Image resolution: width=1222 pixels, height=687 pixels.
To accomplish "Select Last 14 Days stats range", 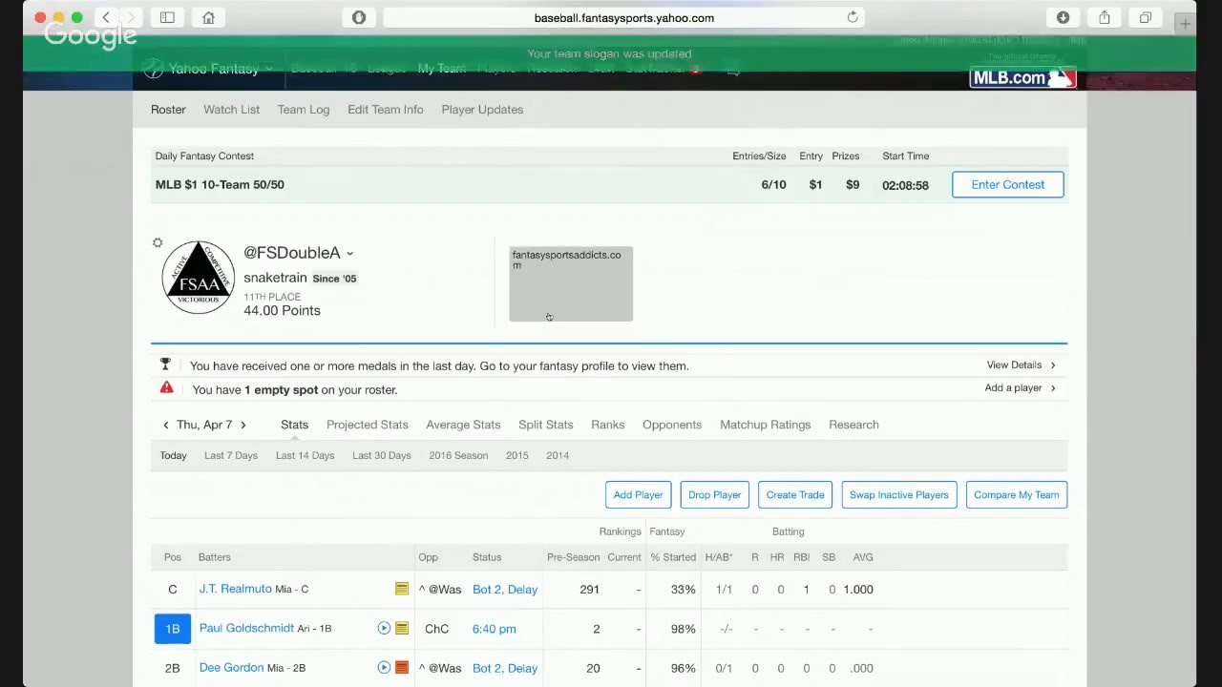I will point(305,455).
